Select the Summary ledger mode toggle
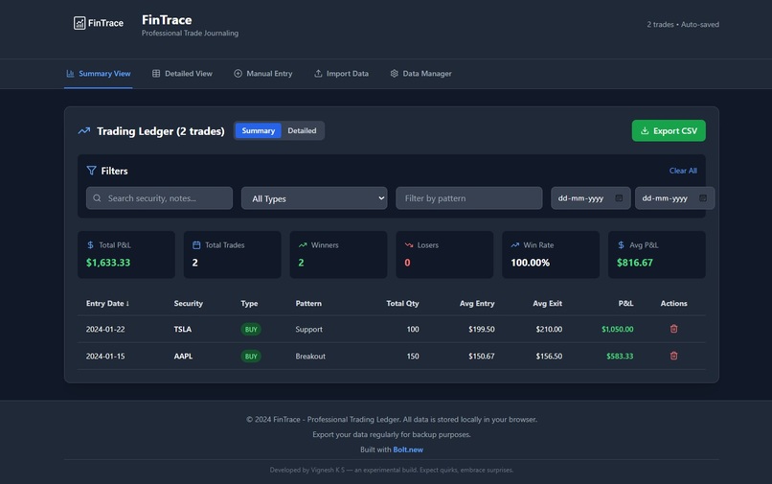The width and height of the screenshot is (772, 484). coord(258,130)
